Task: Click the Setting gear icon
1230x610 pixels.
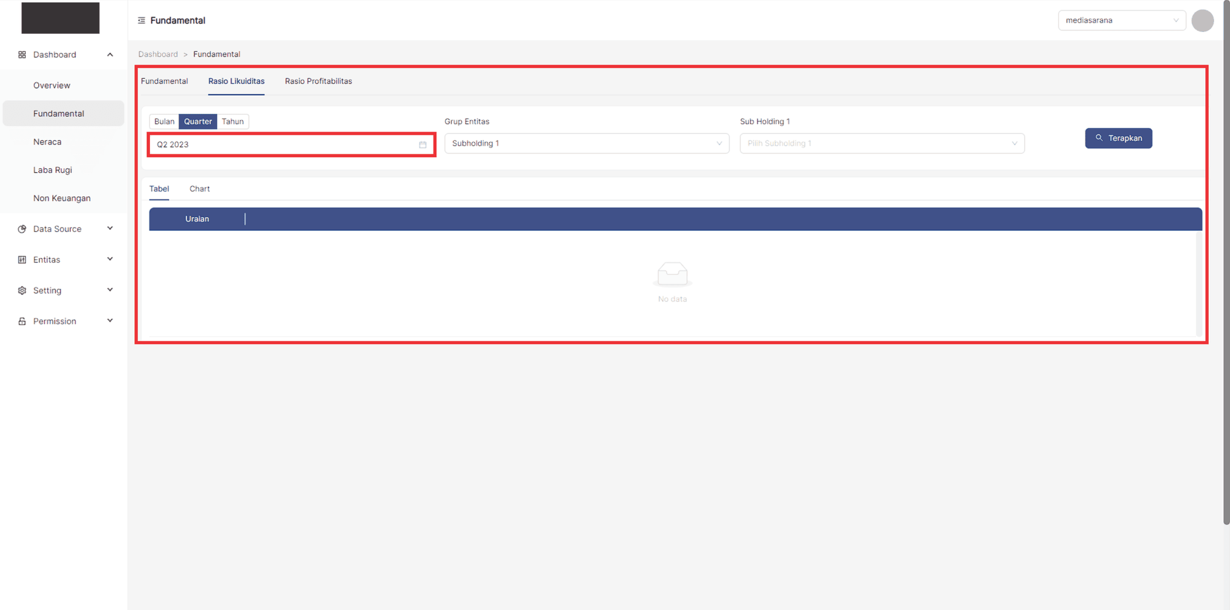Action: 22,290
